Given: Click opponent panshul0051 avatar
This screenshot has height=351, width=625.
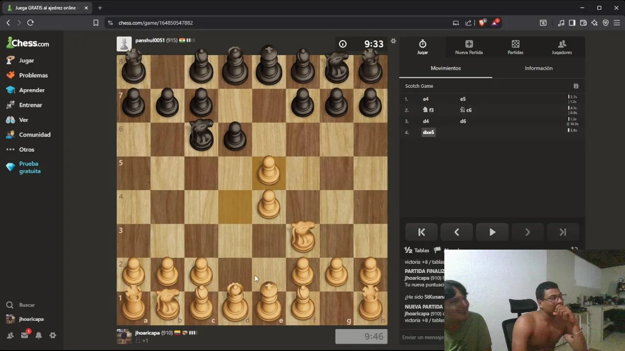Looking at the screenshot, I should pos(124,44).
